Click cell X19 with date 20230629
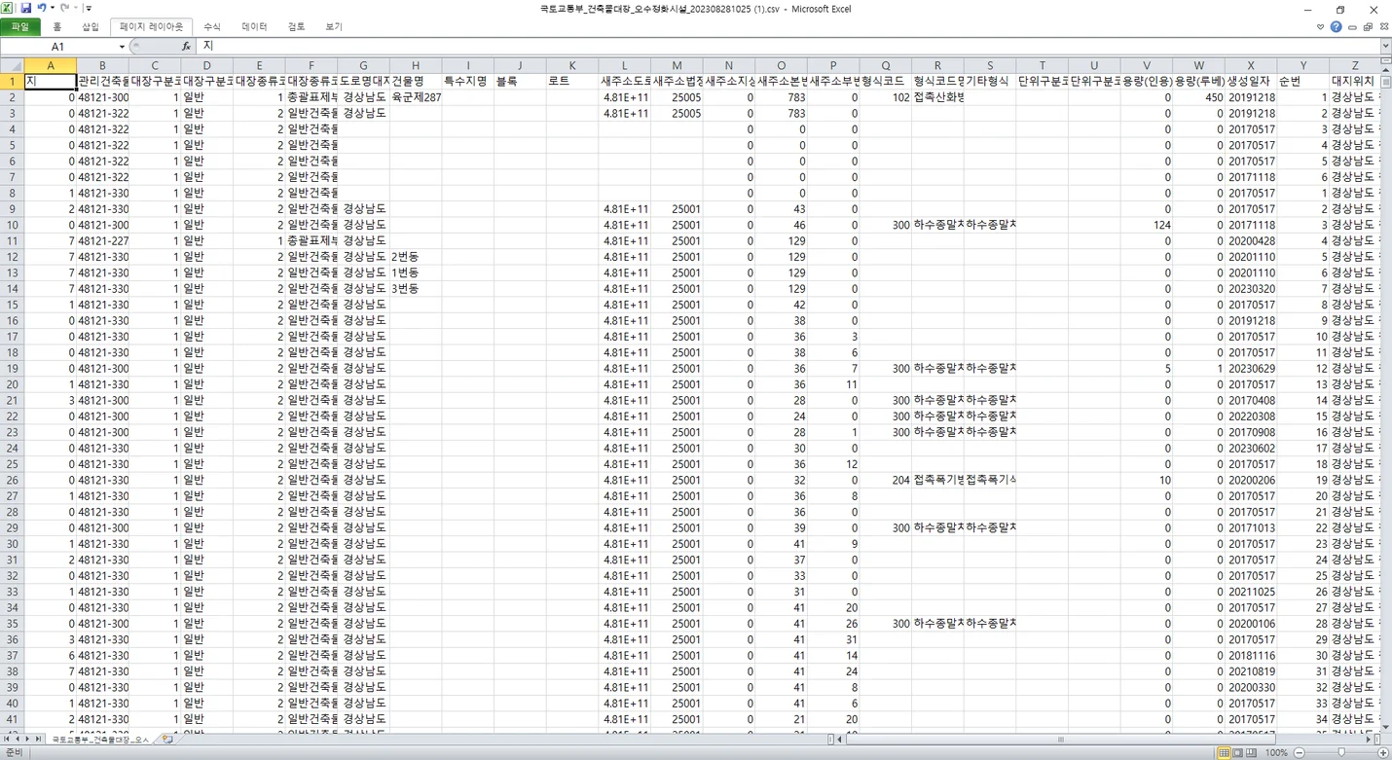 pos(1251,369)
